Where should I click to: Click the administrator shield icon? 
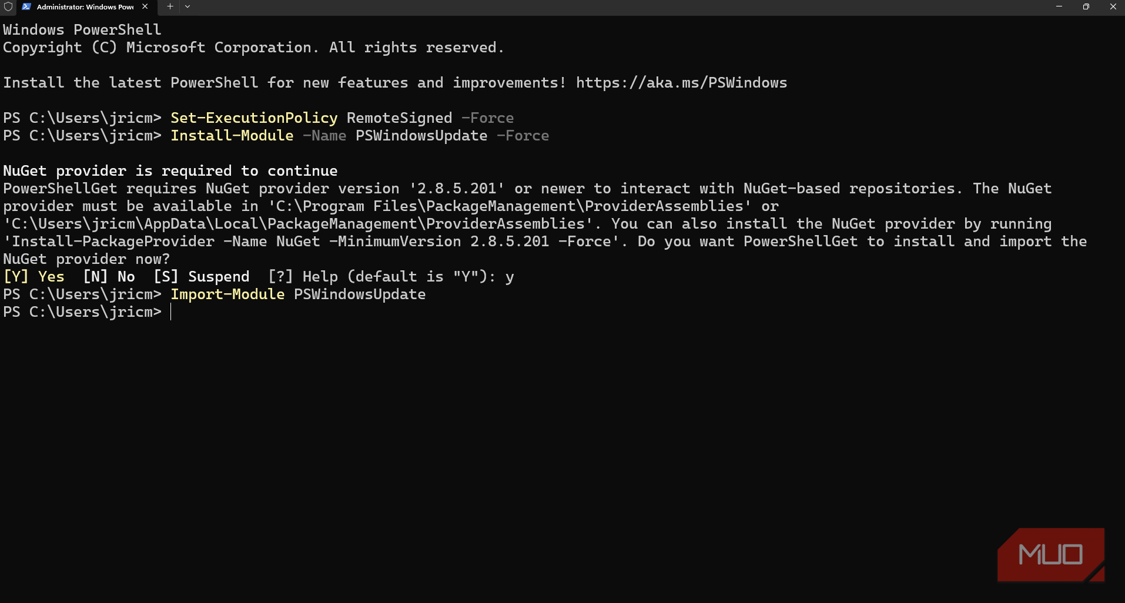[8, 6]
